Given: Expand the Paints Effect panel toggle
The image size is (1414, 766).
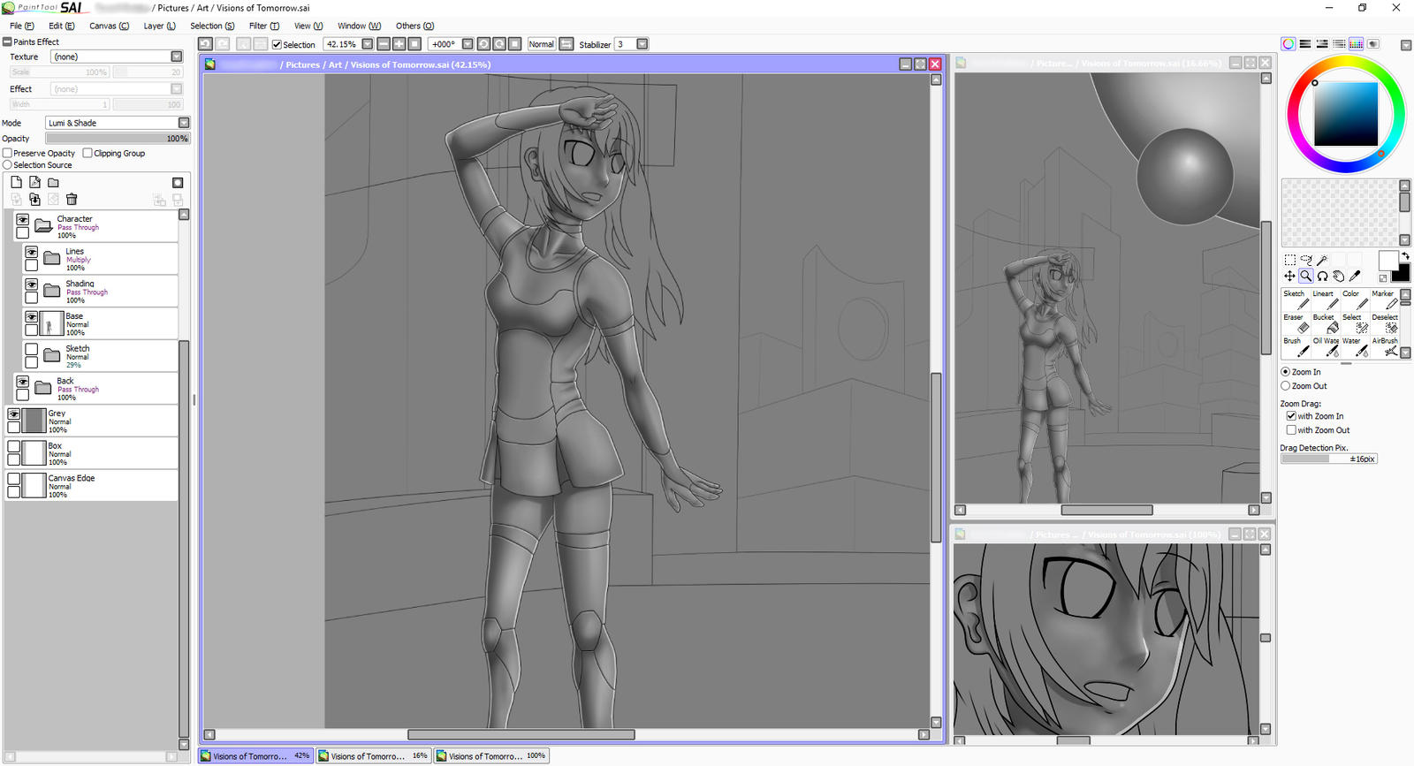Looking at the screenshot, I should [7, 42].
